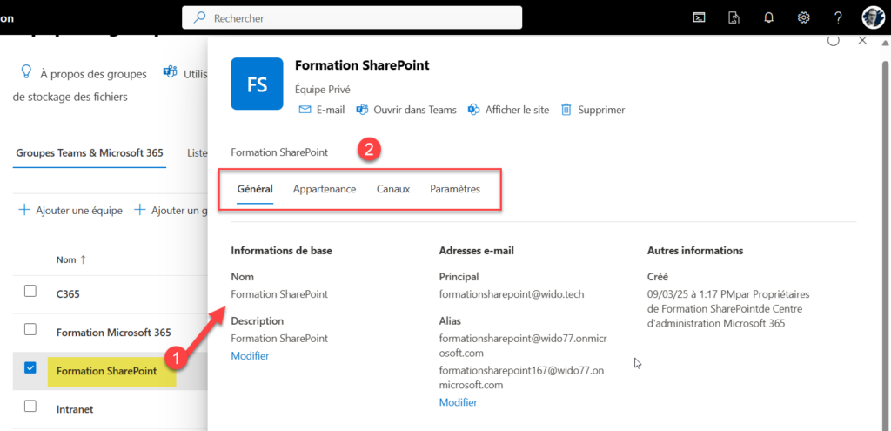Click the FS group avatar tile
This screenshot has height=431, width=891.
pyautogui.click(x=257, y=84)
